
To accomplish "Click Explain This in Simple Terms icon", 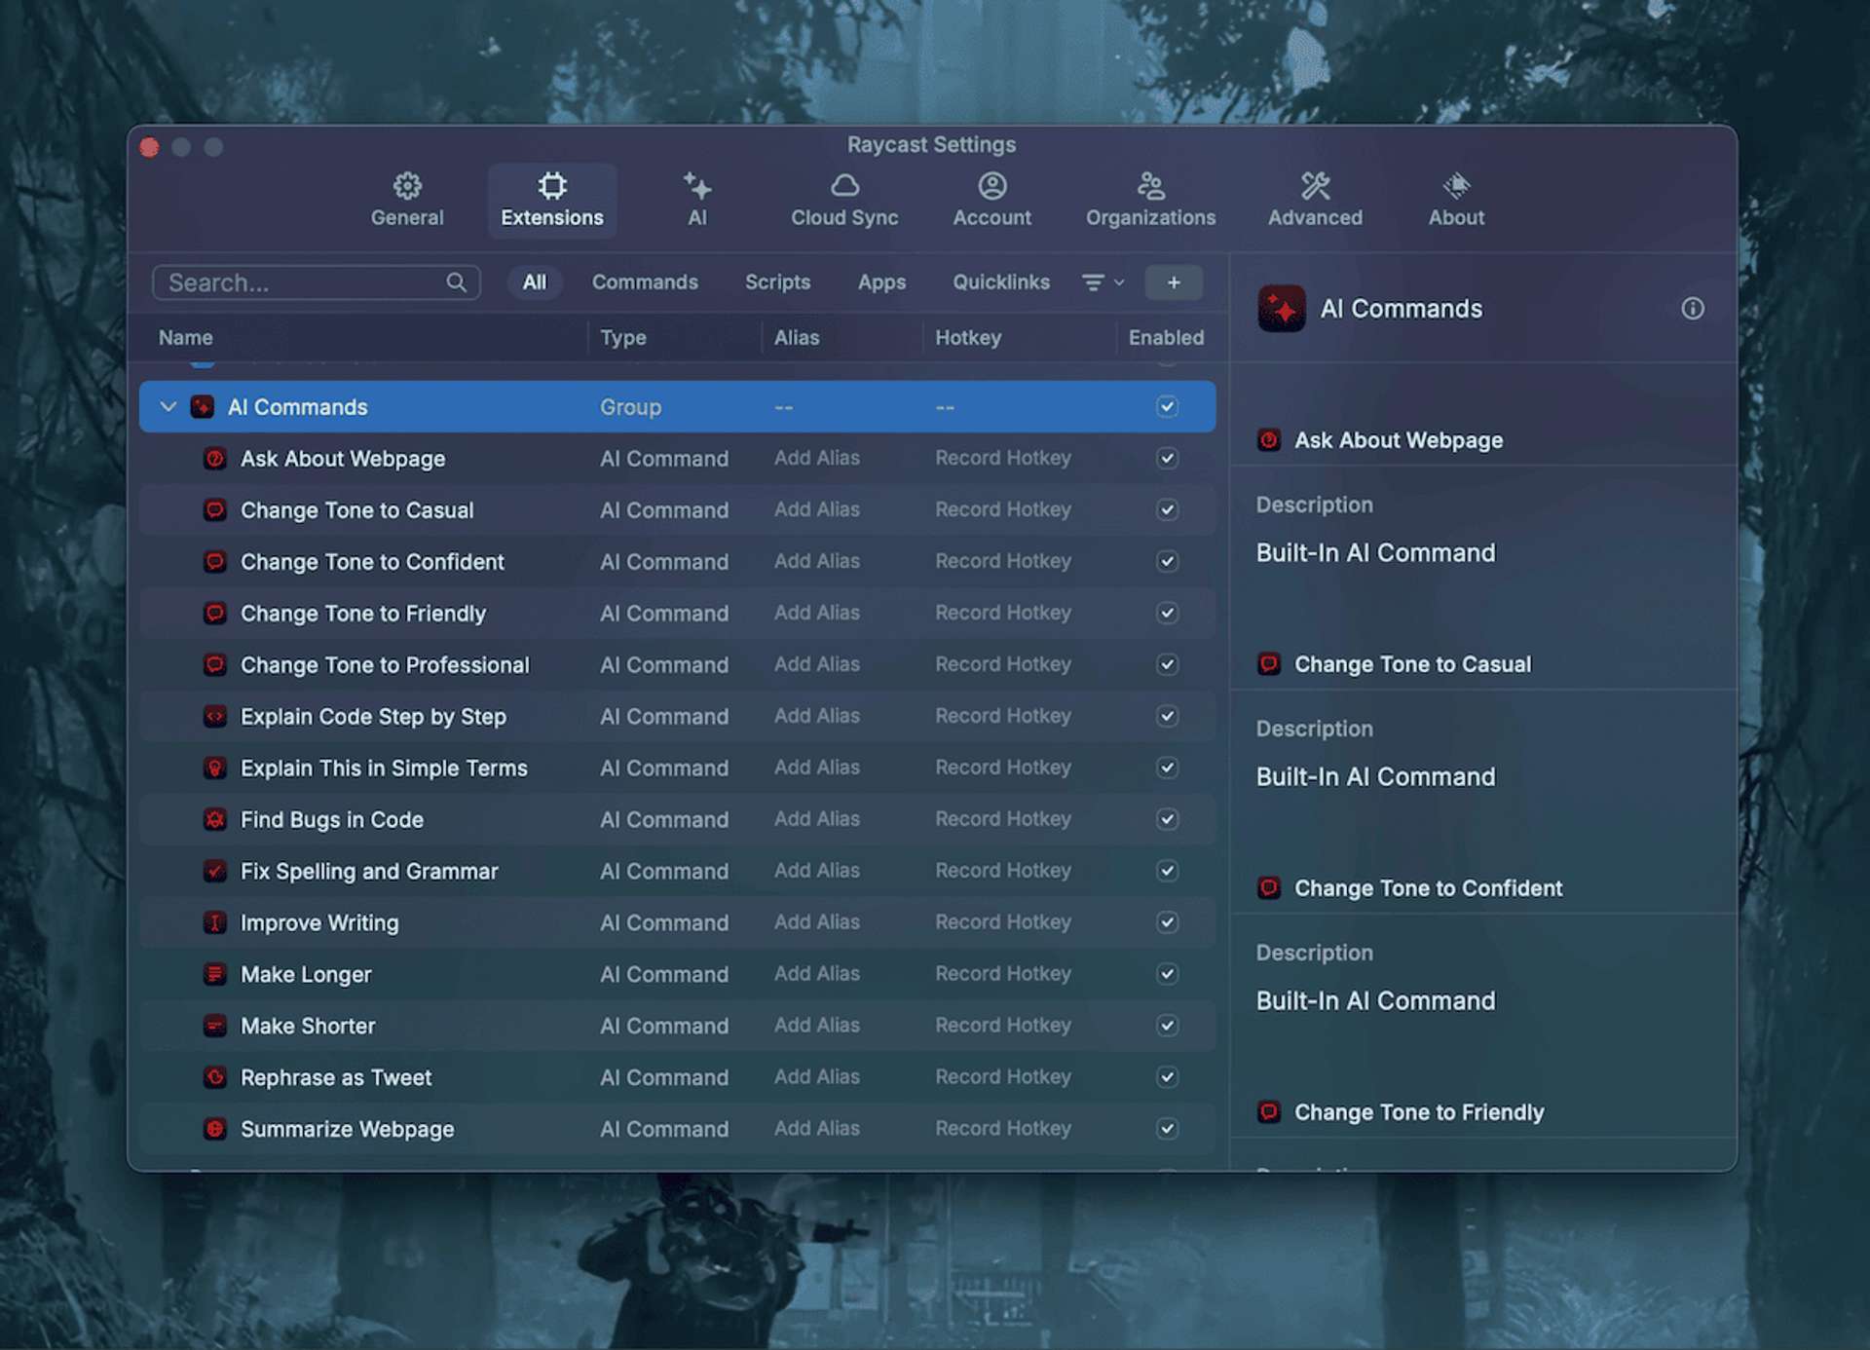I will pyautogui.click(x=215, y=768).
